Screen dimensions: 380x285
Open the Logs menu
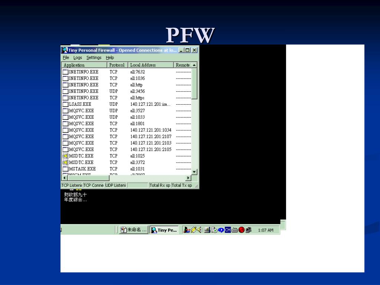[78, 58]
